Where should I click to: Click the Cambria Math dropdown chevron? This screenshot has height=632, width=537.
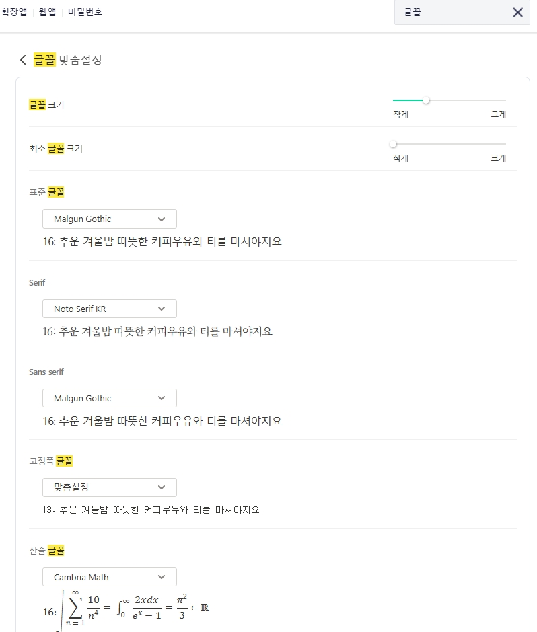tap(162, 577)
